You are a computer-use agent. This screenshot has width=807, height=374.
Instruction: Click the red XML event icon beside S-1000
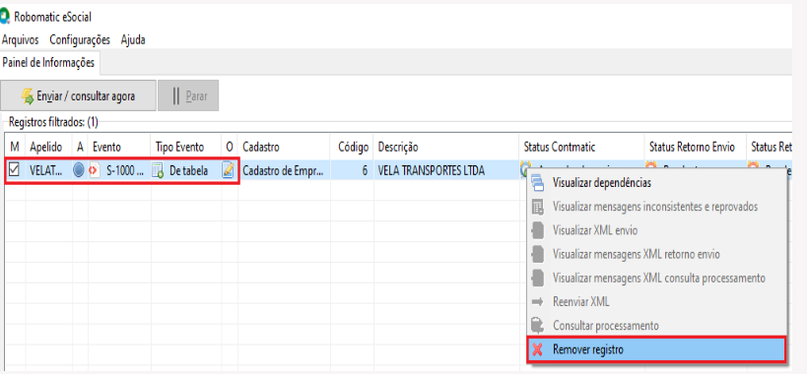tap(95, 170)
